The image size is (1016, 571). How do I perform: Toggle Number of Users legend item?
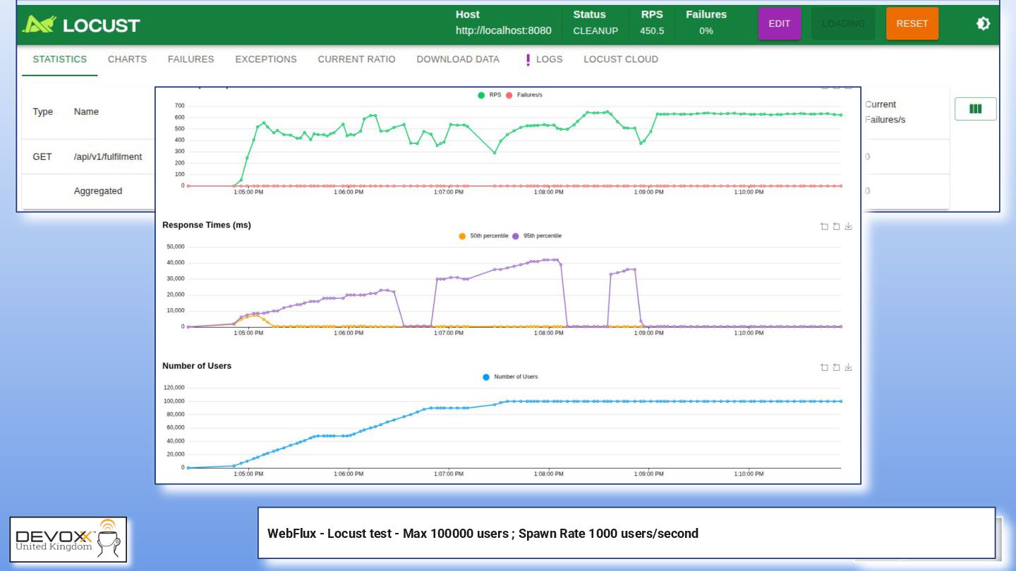pos(510,377)
